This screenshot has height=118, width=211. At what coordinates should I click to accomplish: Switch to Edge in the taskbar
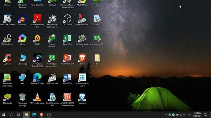(x=34, y=115)
